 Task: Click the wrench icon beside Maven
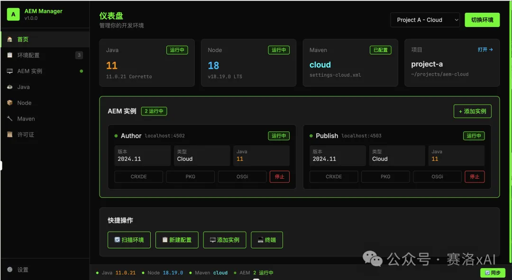(x=10, y=119)
